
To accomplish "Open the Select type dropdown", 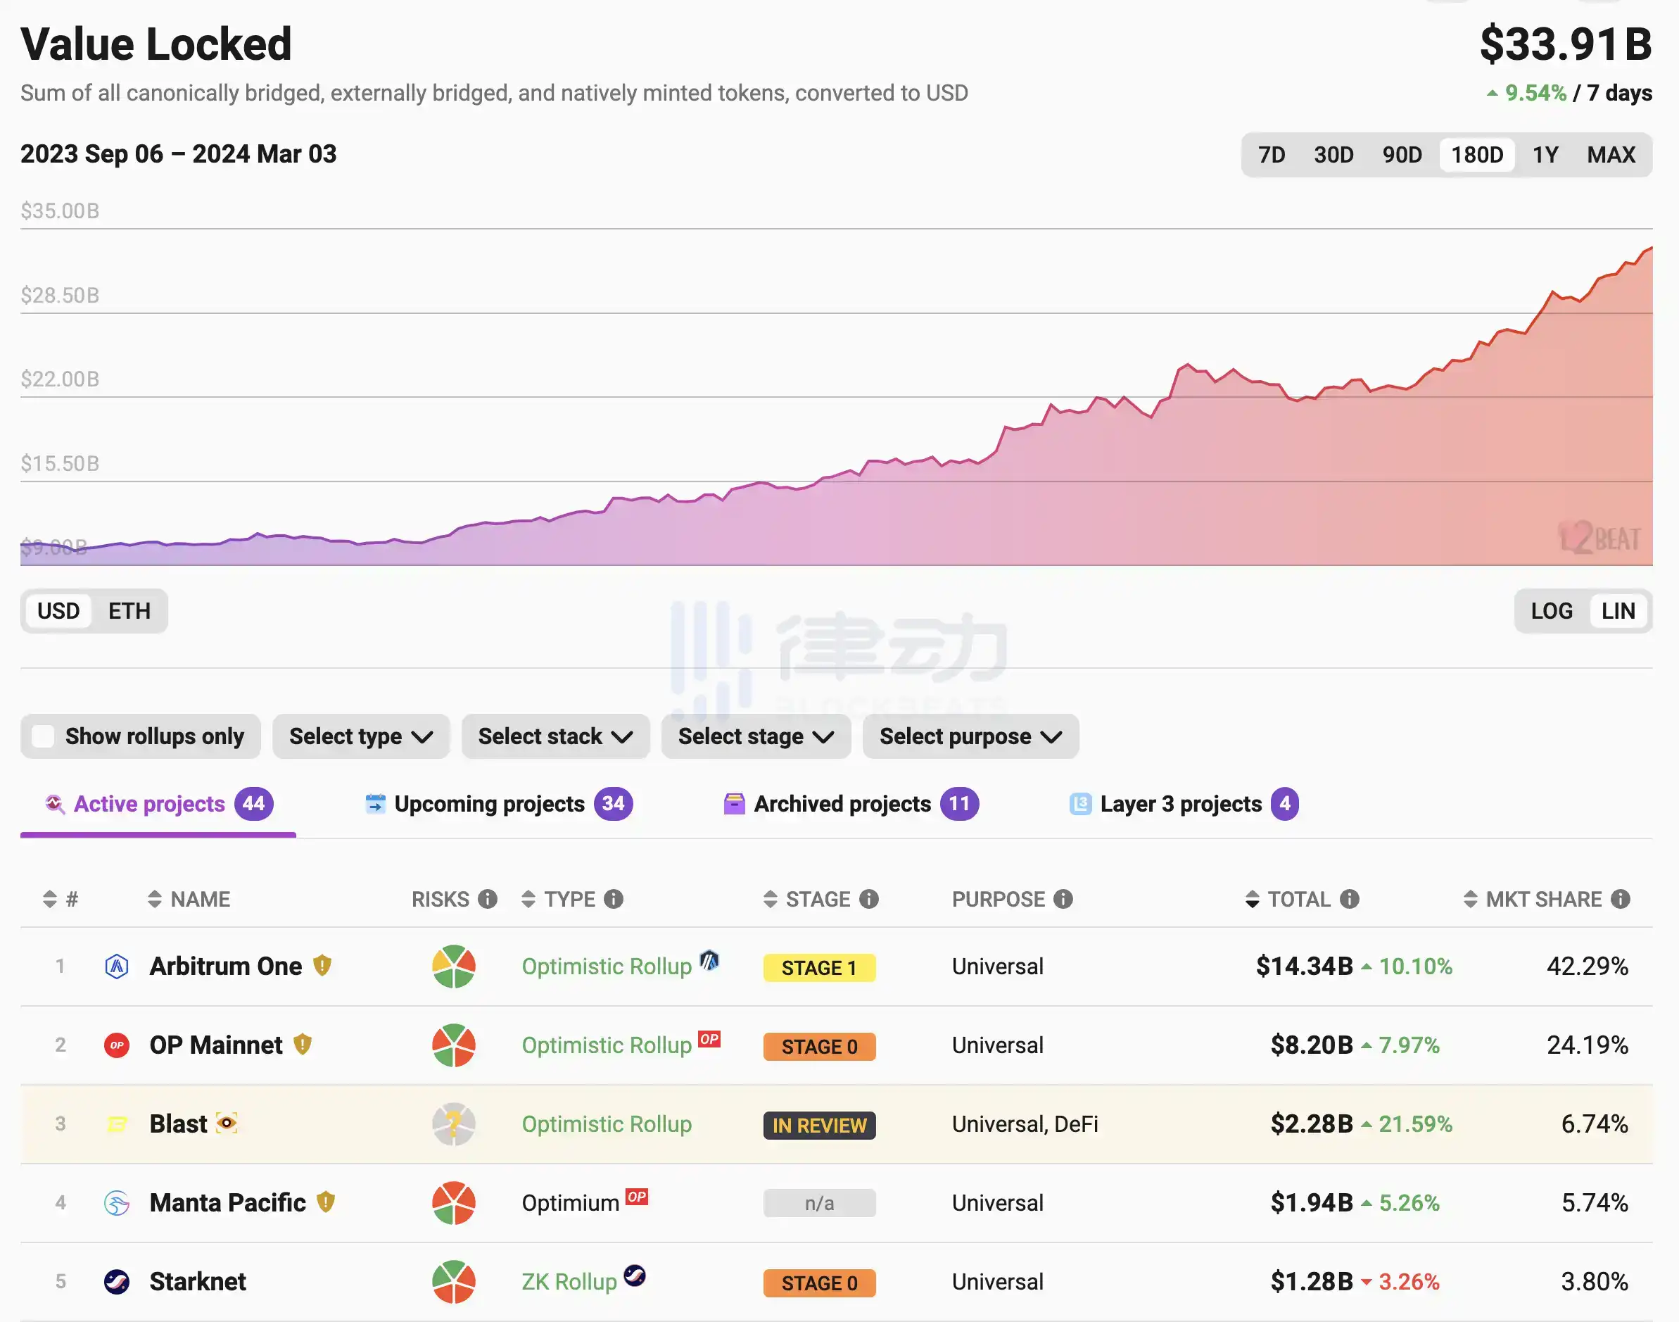I will [x=360, y=736].
